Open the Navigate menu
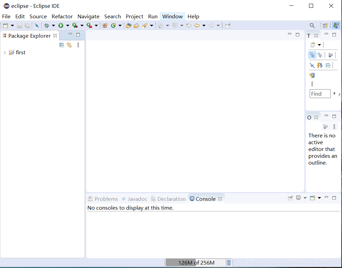This screenshot has height=268, width=342. point(88,17)
